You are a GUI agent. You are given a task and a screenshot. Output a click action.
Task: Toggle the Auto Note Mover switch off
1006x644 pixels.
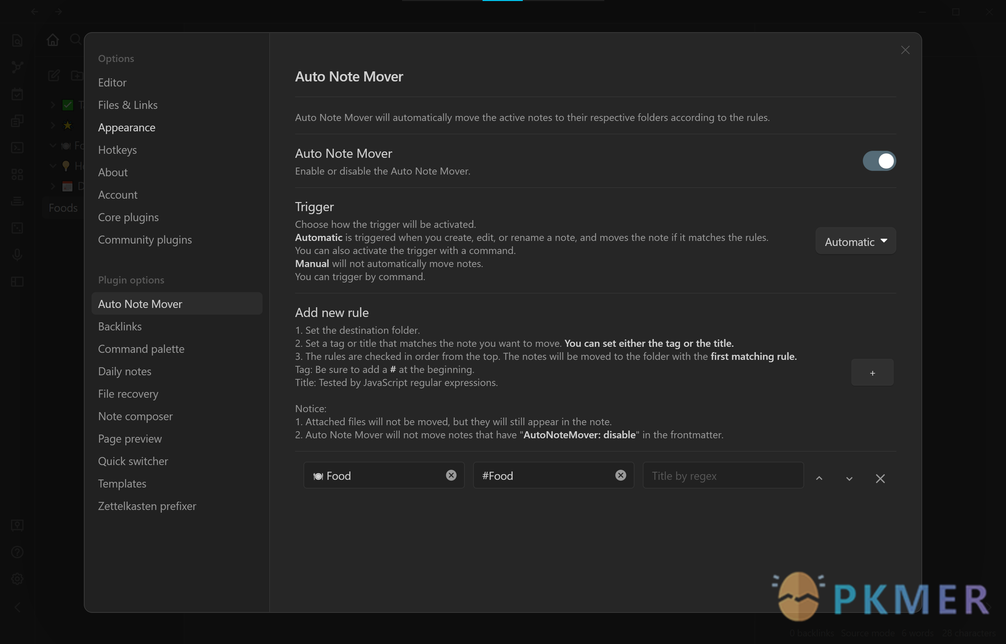click(879, 161)
